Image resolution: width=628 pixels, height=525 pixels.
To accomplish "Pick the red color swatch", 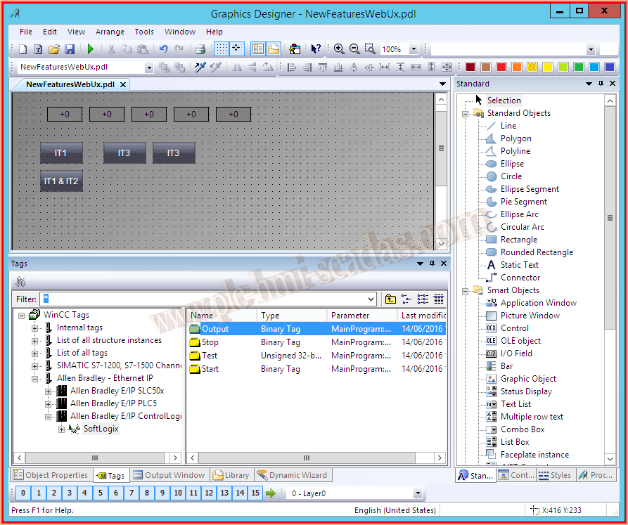I will point(501,67).
